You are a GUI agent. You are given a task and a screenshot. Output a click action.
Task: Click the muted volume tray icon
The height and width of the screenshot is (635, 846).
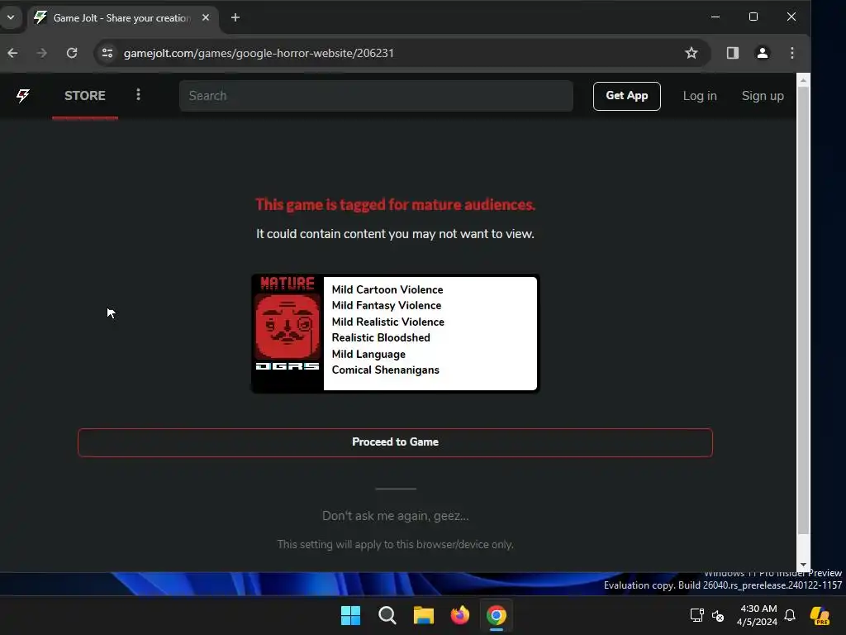click(718, 615)
